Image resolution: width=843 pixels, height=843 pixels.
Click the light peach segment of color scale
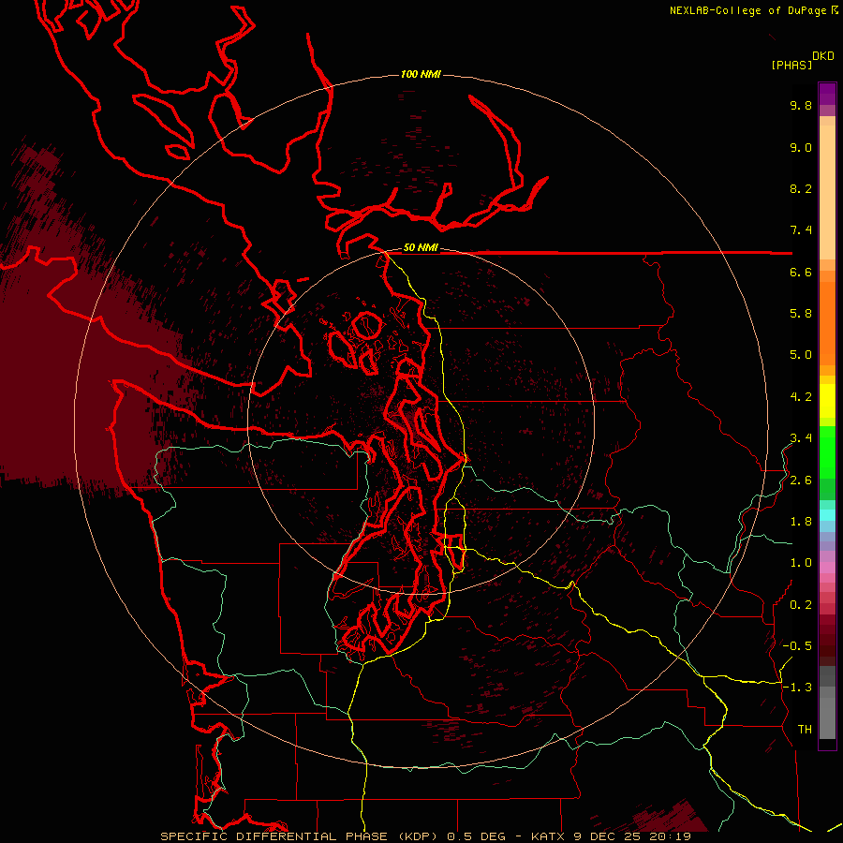(x=827, y=192)
